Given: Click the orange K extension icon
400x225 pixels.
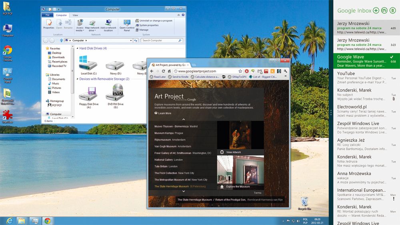Looking at the screenshot, I should 272,71.
